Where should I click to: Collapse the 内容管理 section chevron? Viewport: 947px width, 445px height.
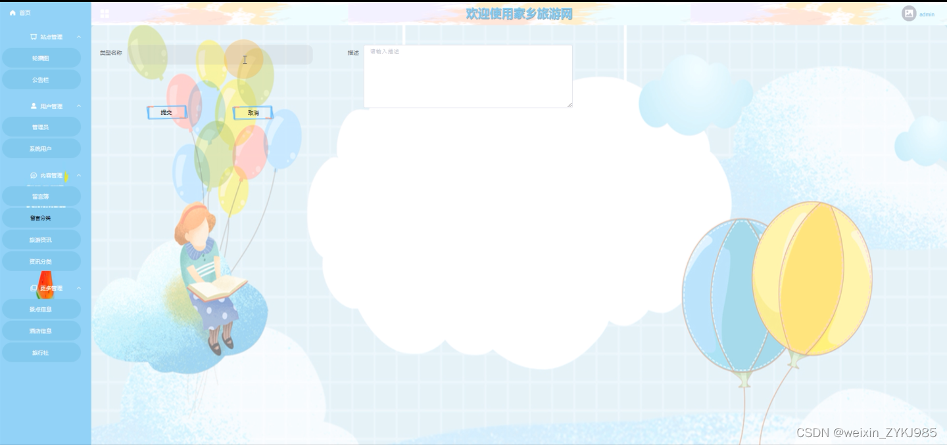79,176
